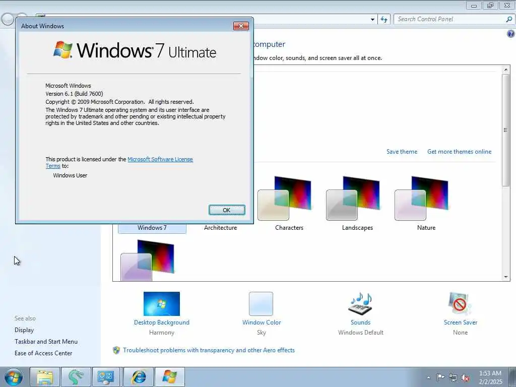
Task: Refresh the Control Panel address bar
Action: 384,20
